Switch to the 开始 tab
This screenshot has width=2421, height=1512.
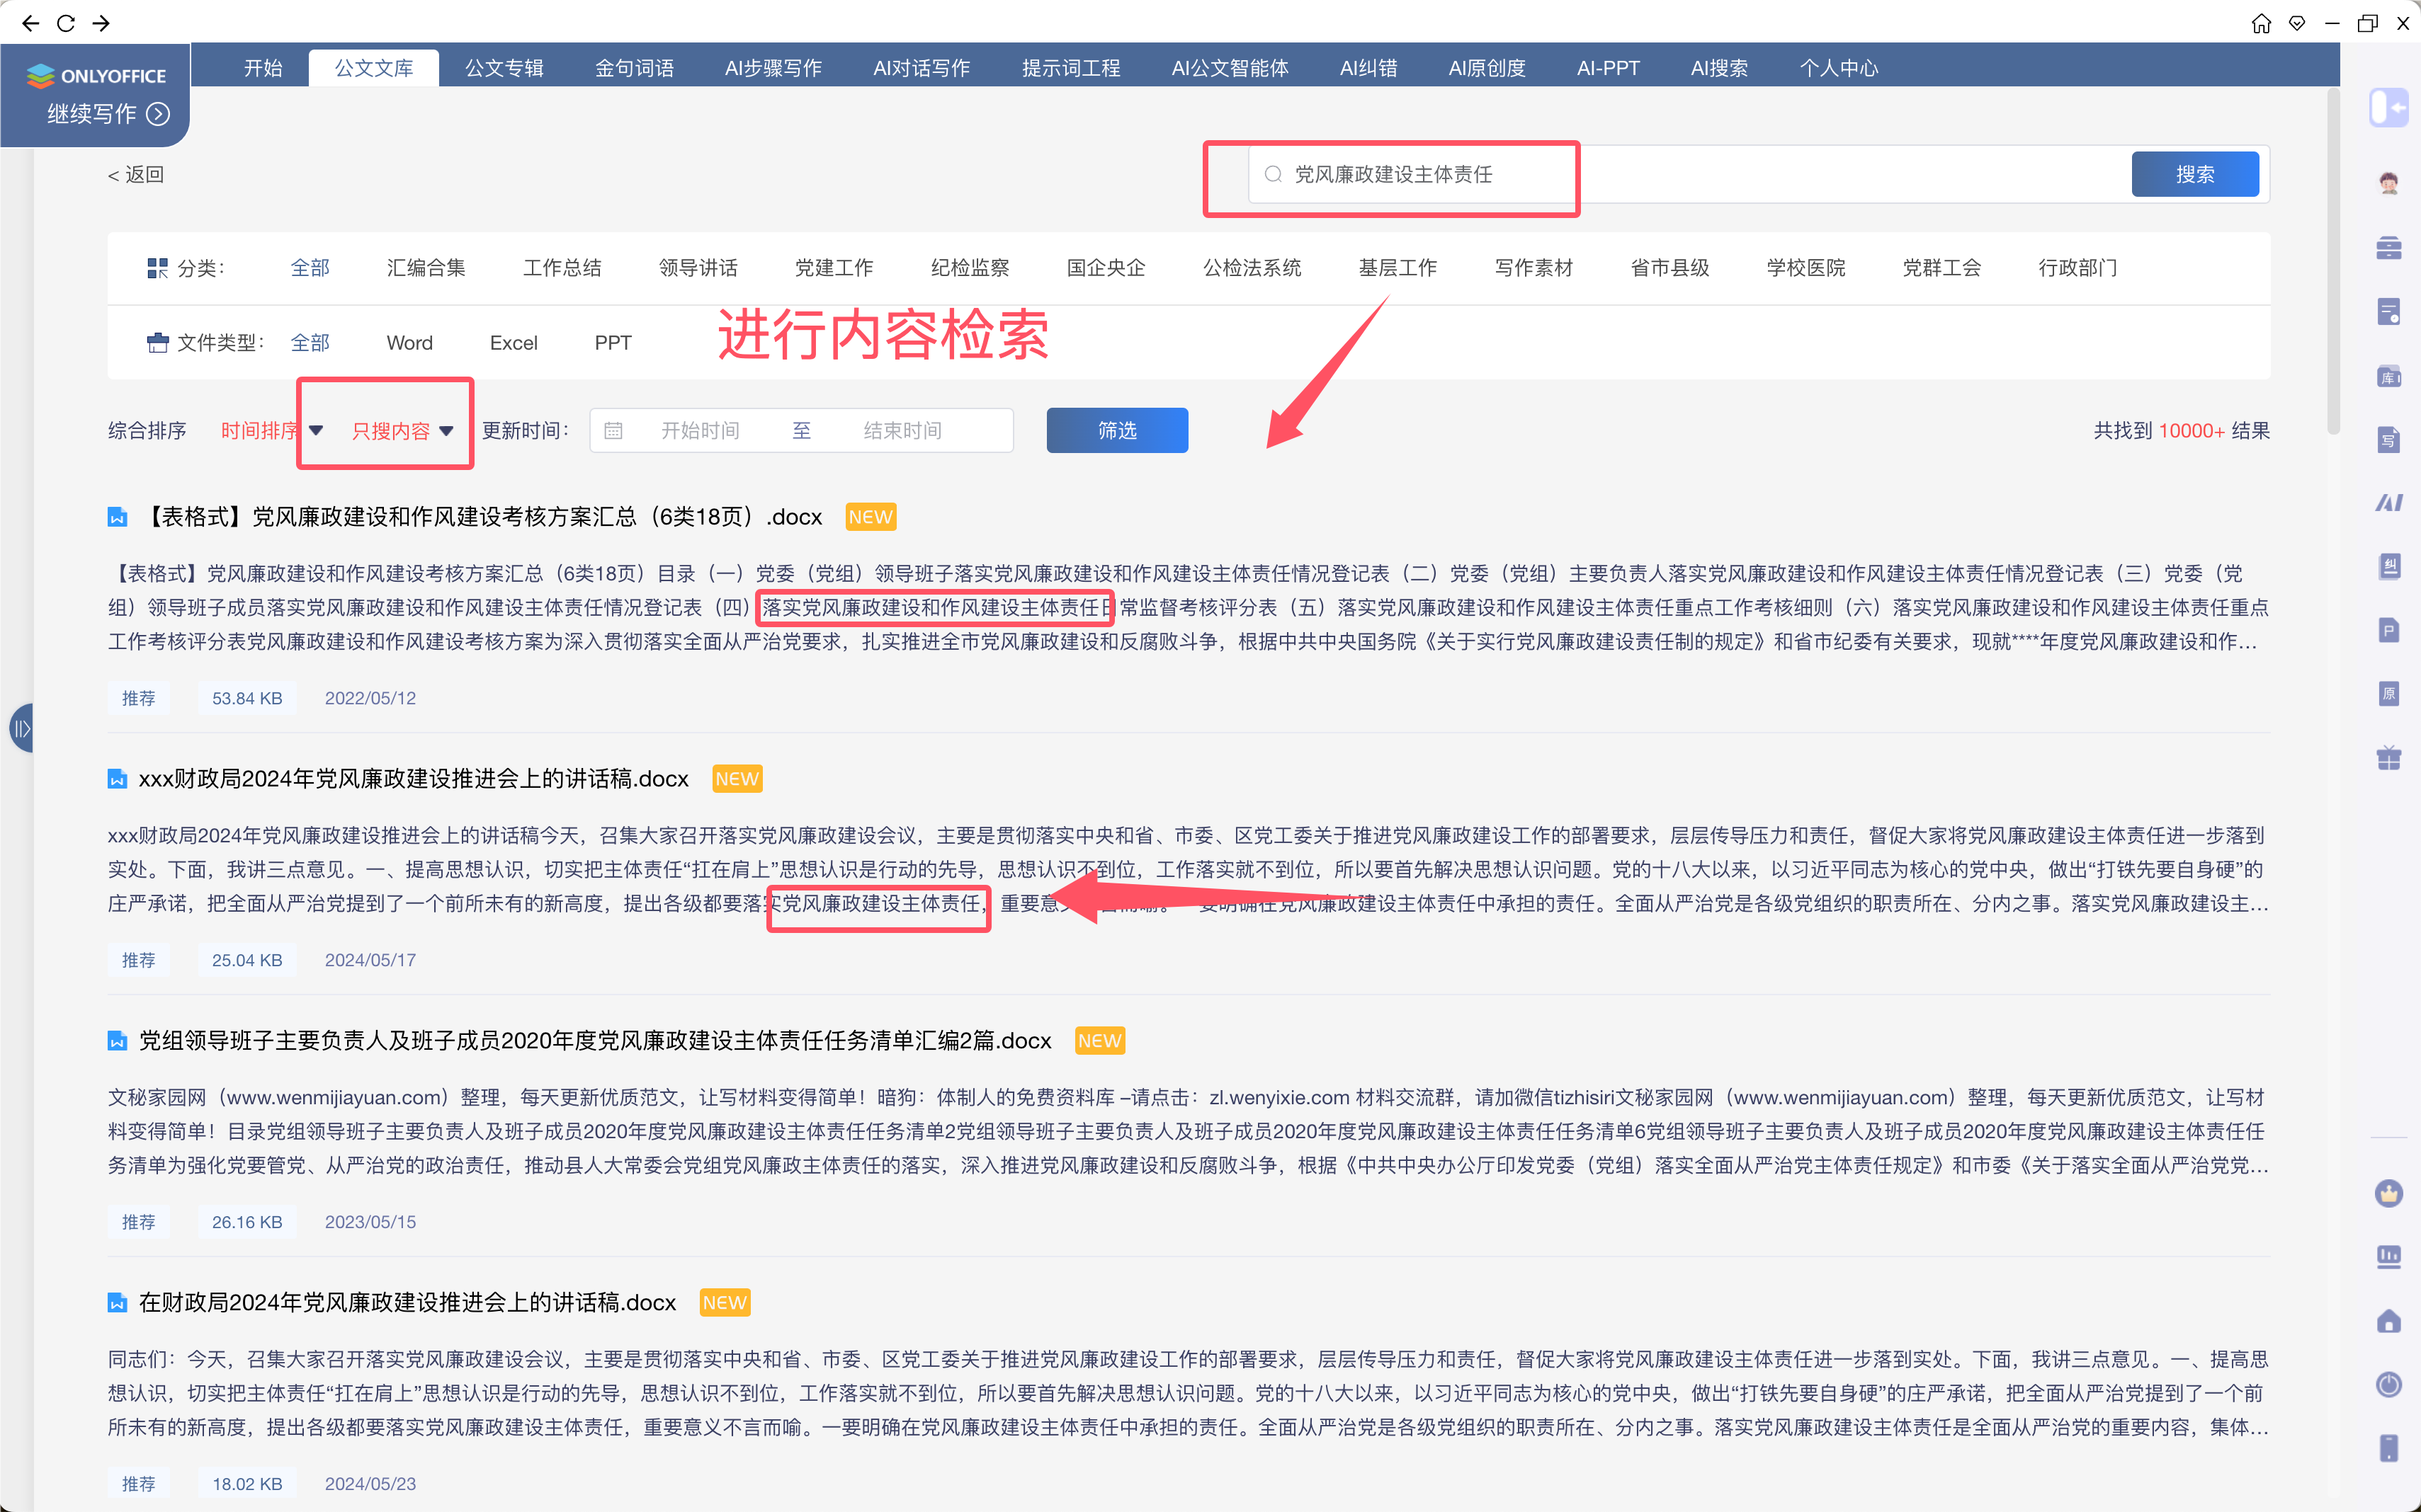[x=263, y=67]
